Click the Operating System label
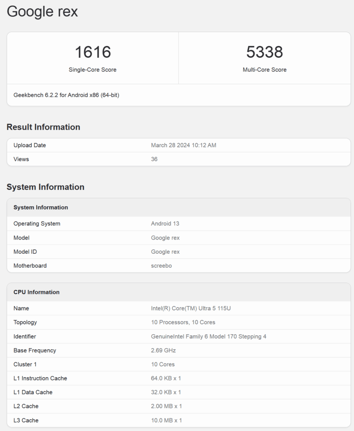Screen dimensions: 354x431 (x=37, y=223)
